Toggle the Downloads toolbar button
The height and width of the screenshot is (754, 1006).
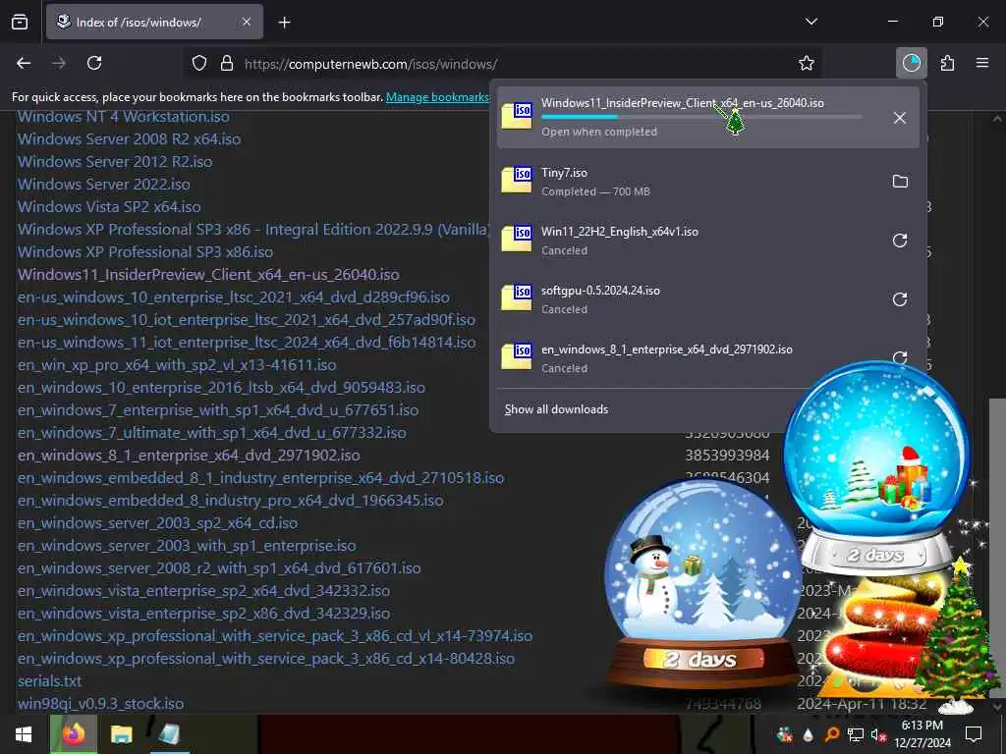click(911, 63)
